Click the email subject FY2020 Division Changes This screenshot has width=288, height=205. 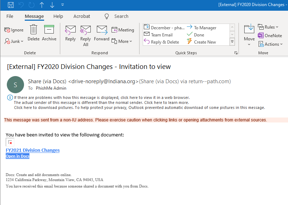(x=89, y=66)
